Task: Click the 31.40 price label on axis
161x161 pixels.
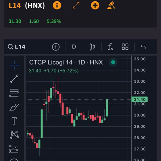Action: coord(140,99)
